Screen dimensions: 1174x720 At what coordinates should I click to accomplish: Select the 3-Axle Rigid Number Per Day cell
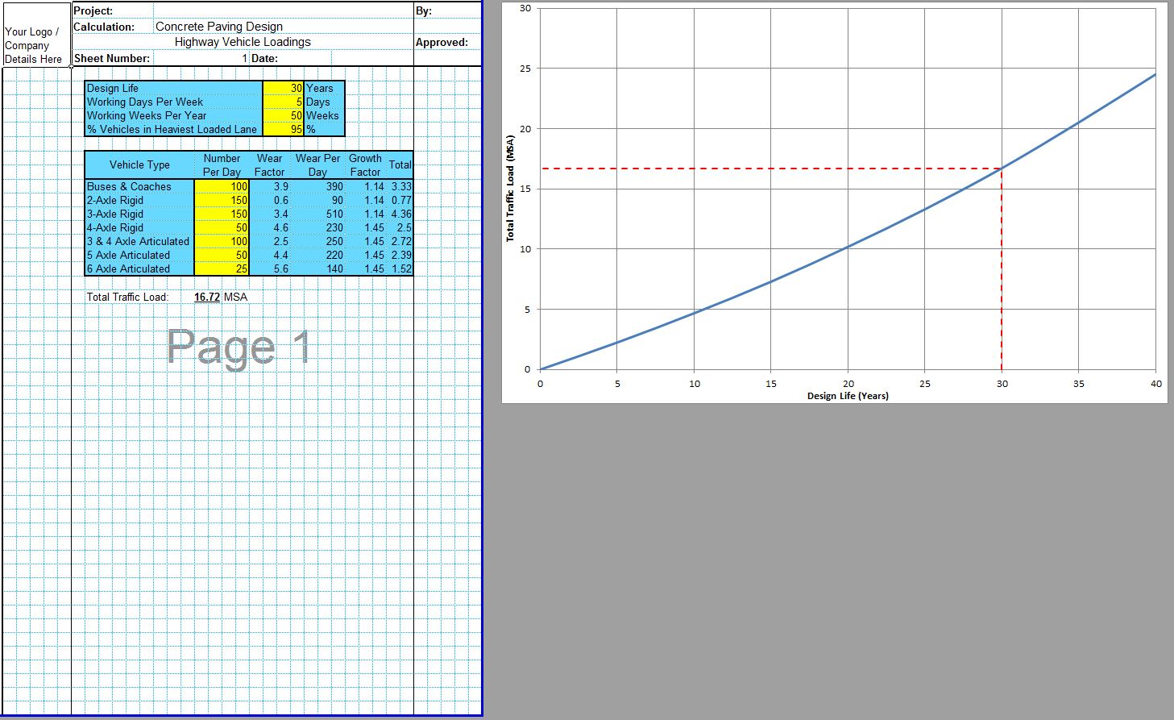click(x=222, y=214)
